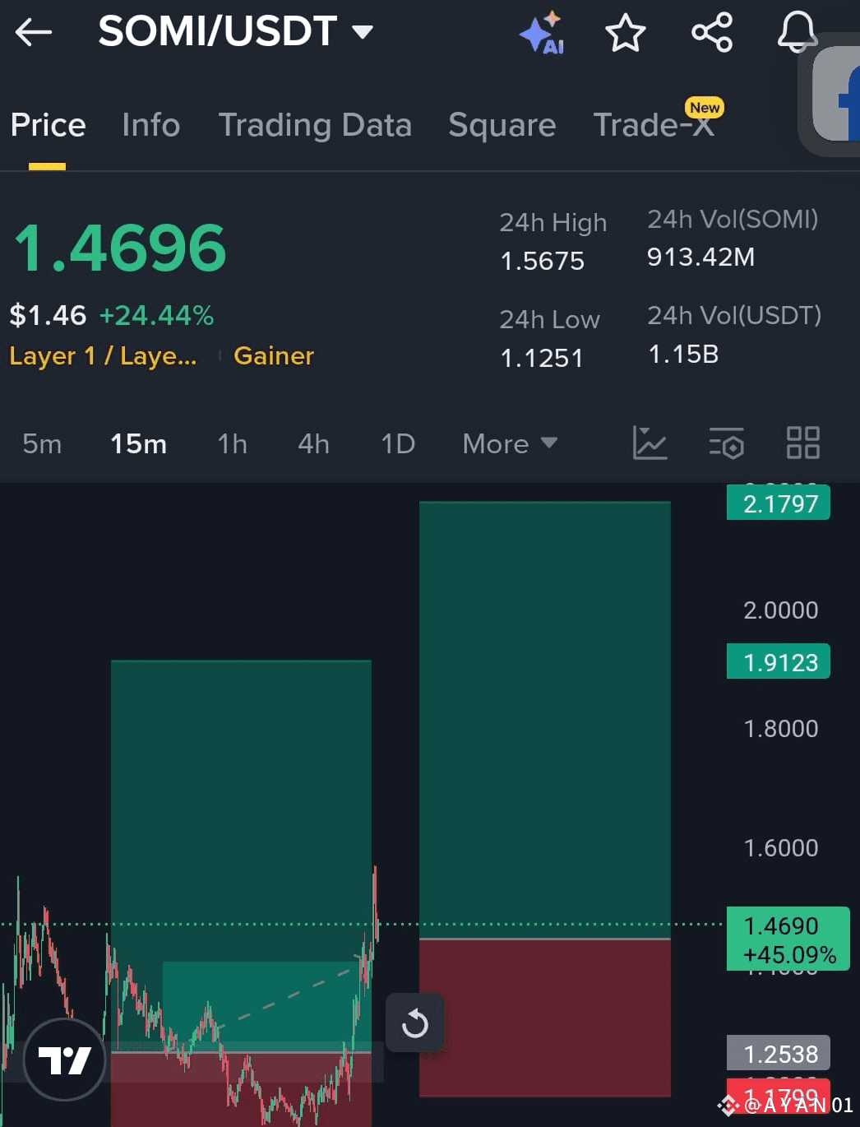Tap the 24h Low value 1.1251
This screenshot has width=860, height=1127.
[542, 359]
